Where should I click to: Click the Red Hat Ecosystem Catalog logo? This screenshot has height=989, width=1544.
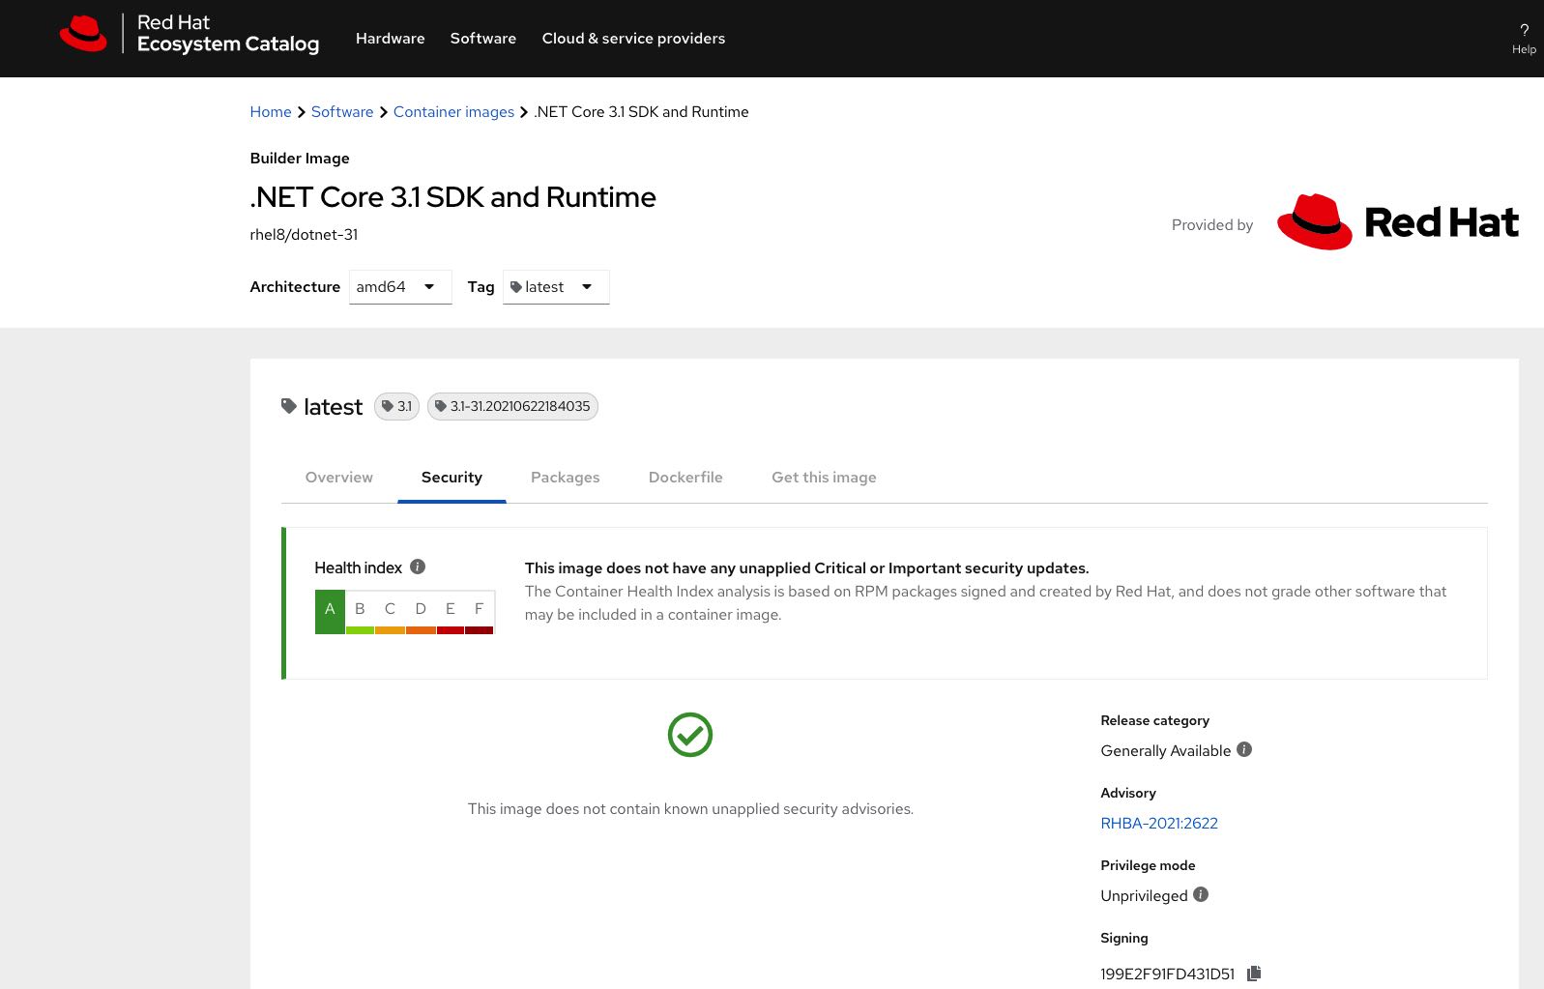coord(189,34)
